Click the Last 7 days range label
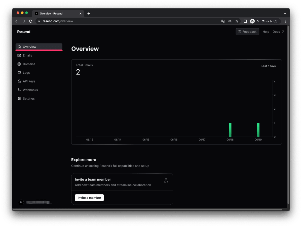The width and height of the screenshot is (302, 227). [269, 66]
